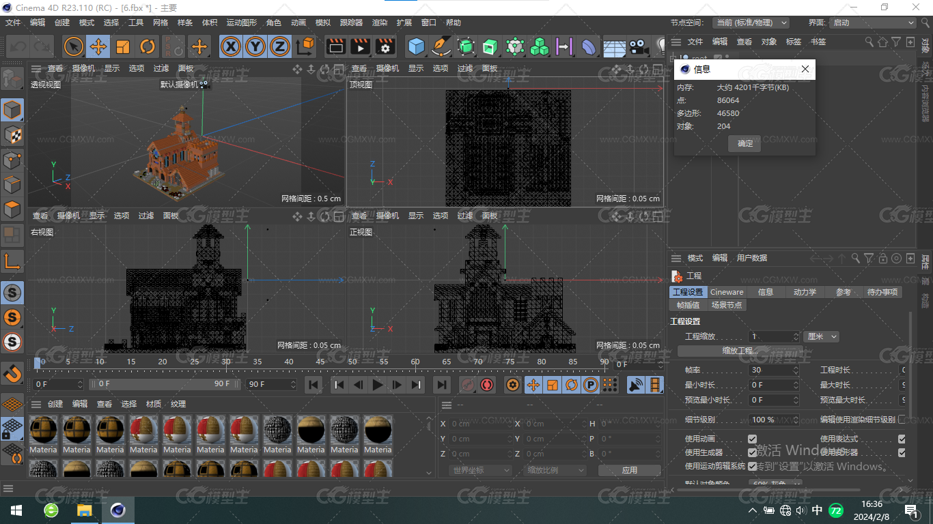Open the Deformer bend icon
The height and width of the screenshot is (524, 933).
click(589, 46)
